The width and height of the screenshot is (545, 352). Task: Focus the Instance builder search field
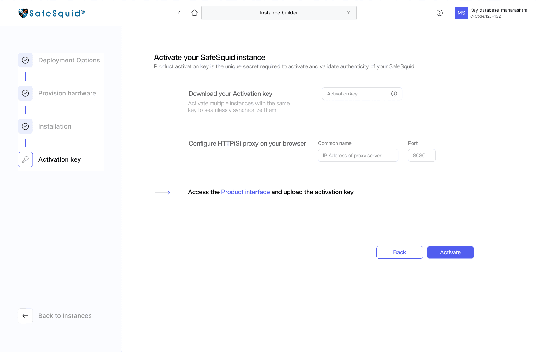click(279, 13)
